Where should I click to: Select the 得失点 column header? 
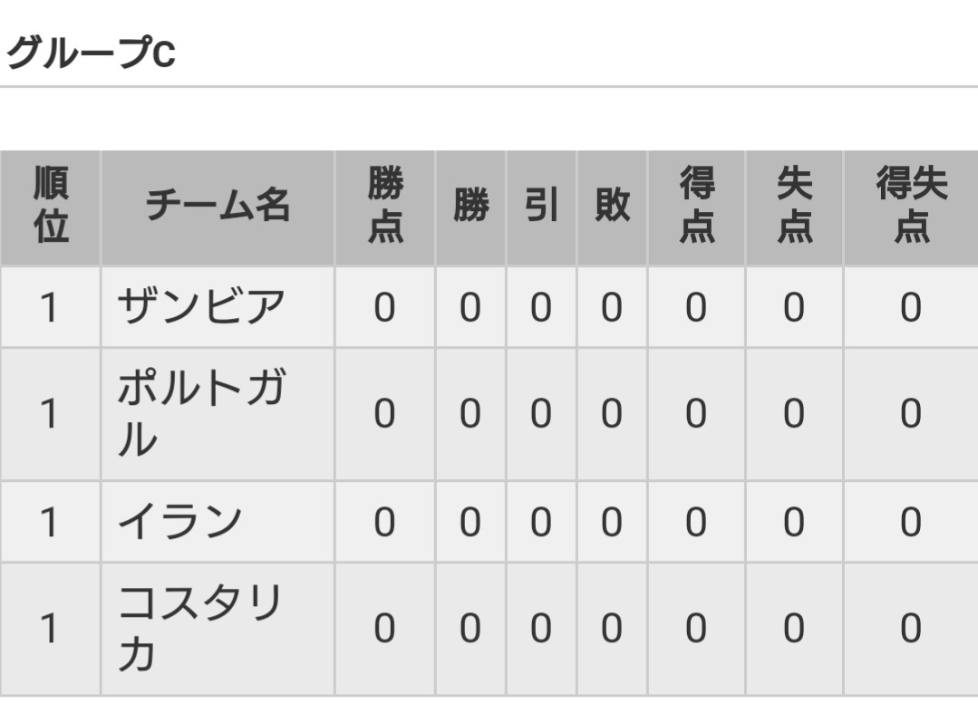tap(911, 205)
